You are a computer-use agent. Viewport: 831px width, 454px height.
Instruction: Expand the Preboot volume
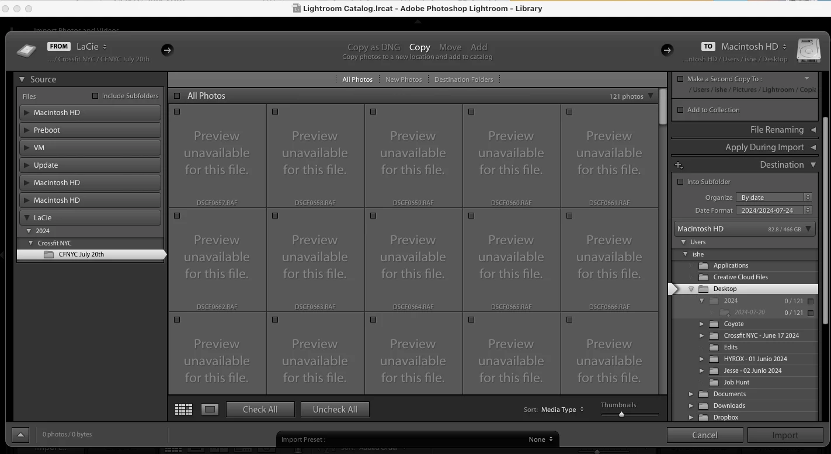(27, 130)
